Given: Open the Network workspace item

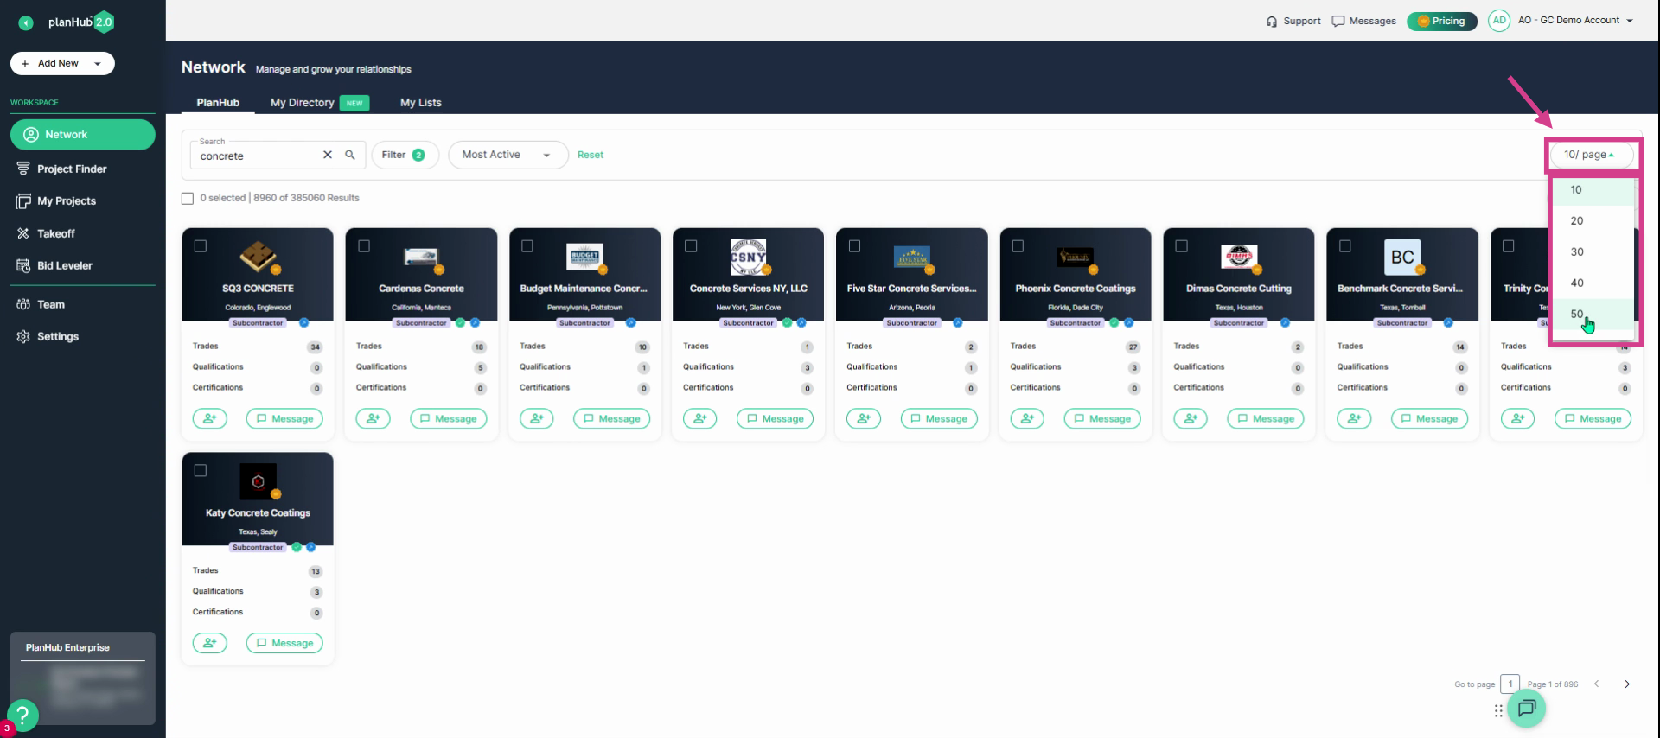Looking at the screenshot, I should coord(83,135).
